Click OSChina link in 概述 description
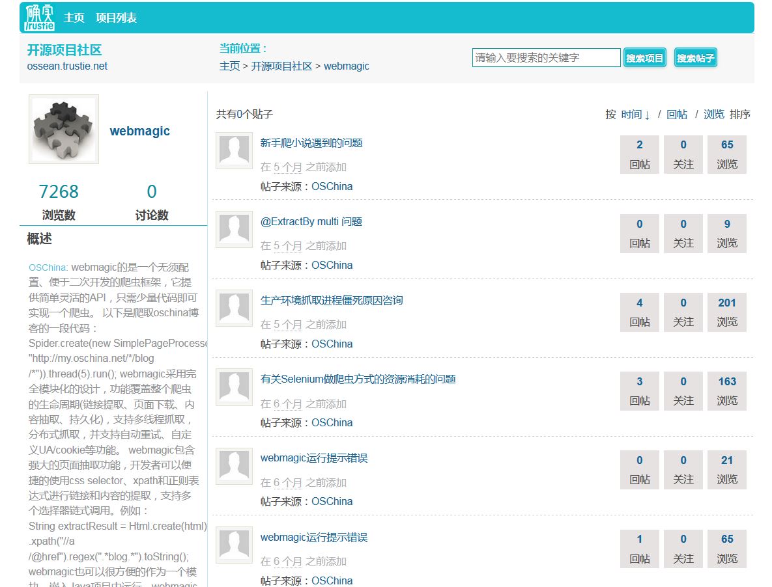The image size is (772, 587). pos(48,267)
